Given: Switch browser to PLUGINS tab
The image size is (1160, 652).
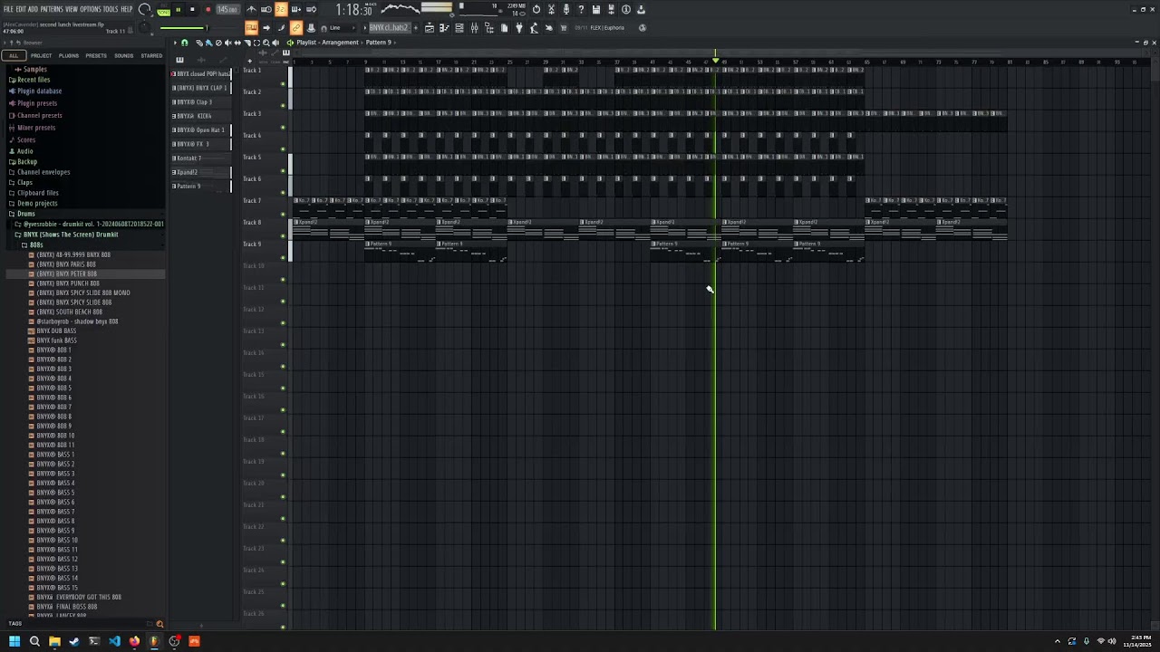Looking at the screenshot, I should tap(69, 56).
